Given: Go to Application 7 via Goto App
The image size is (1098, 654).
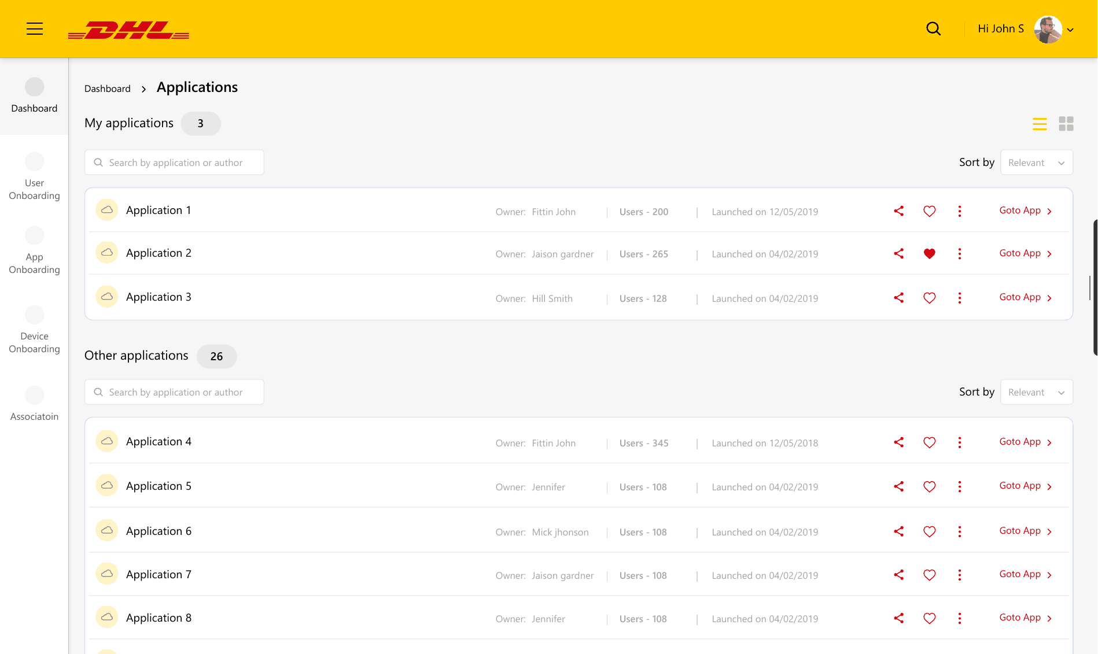Looking at the screenshot, I should (x=1025, y=574).
